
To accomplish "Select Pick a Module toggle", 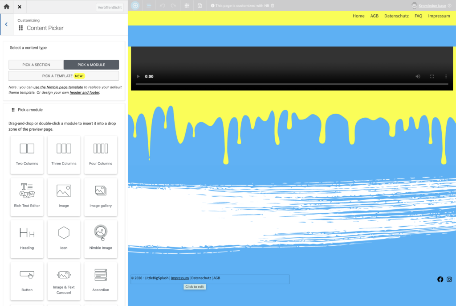I will [91, 65].
